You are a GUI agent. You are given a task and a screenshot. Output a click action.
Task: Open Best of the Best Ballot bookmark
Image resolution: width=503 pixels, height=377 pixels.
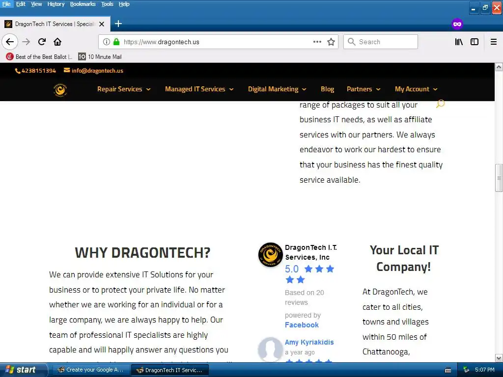(39, 57)
